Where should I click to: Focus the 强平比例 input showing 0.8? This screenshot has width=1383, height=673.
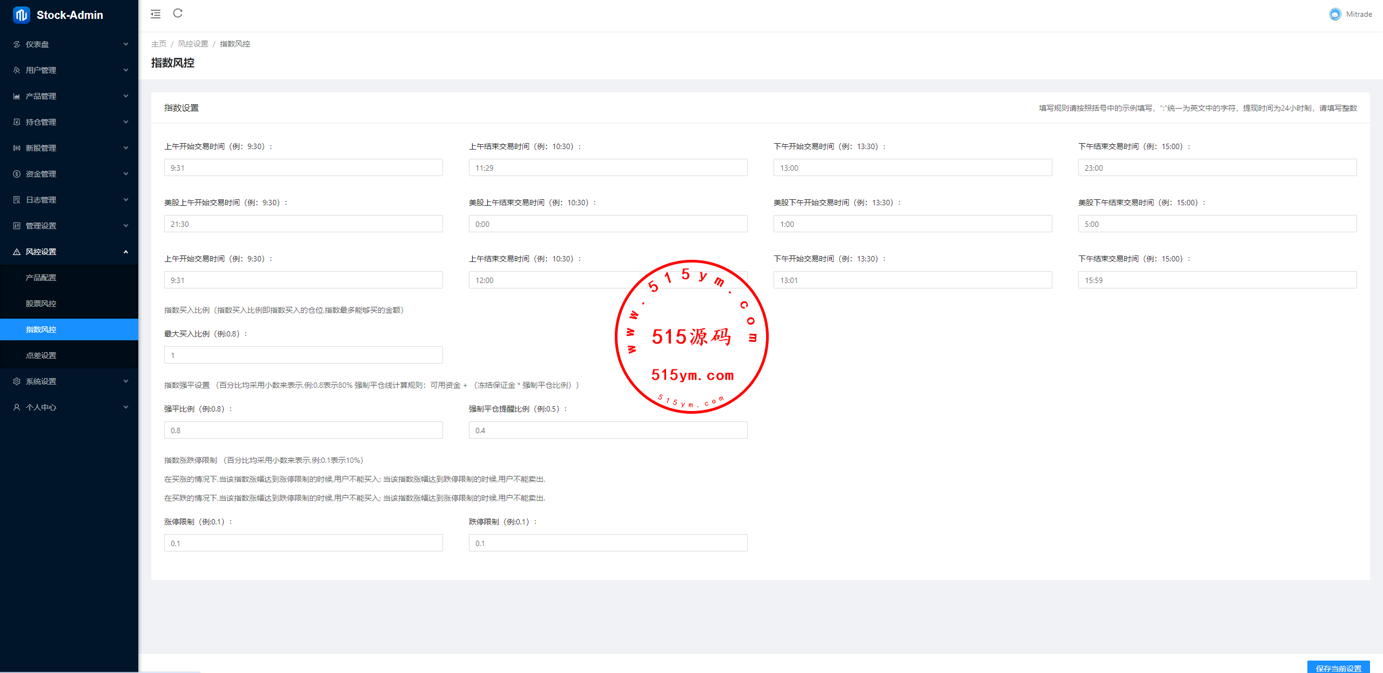(x=303, y=430)
